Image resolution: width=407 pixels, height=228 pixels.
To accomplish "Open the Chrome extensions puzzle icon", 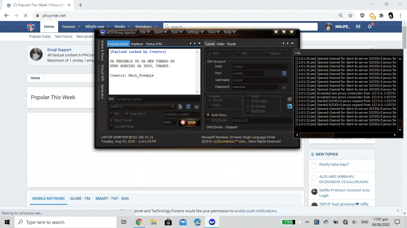I will 381,15.
